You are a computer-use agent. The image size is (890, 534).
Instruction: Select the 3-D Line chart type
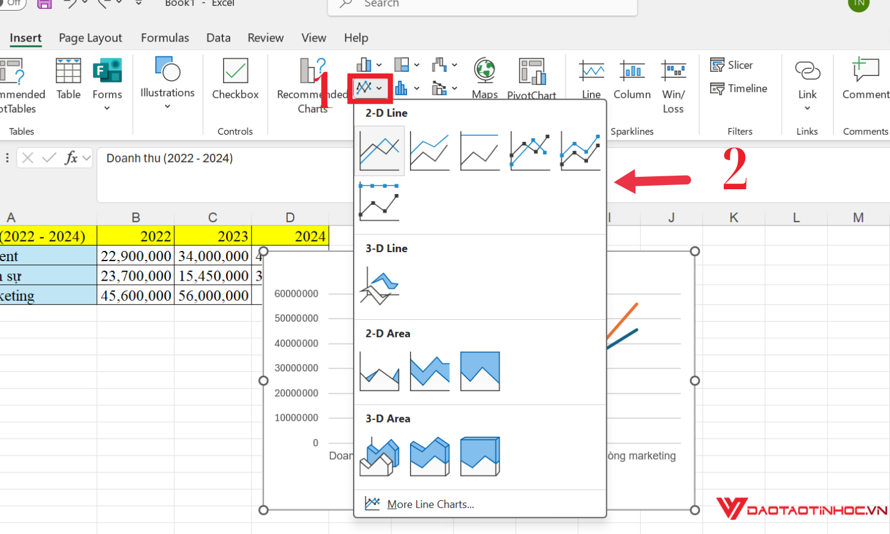coord(380,286)
